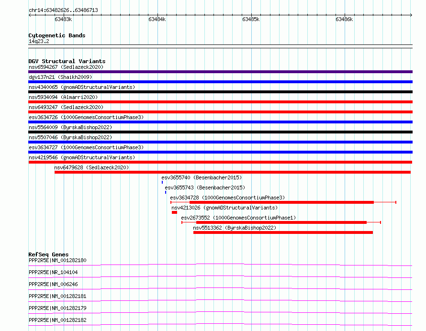426x331 pixels.
Task: Open PPP2R5E|NR_104104 transcript label
Action: (x=53, y=272)
